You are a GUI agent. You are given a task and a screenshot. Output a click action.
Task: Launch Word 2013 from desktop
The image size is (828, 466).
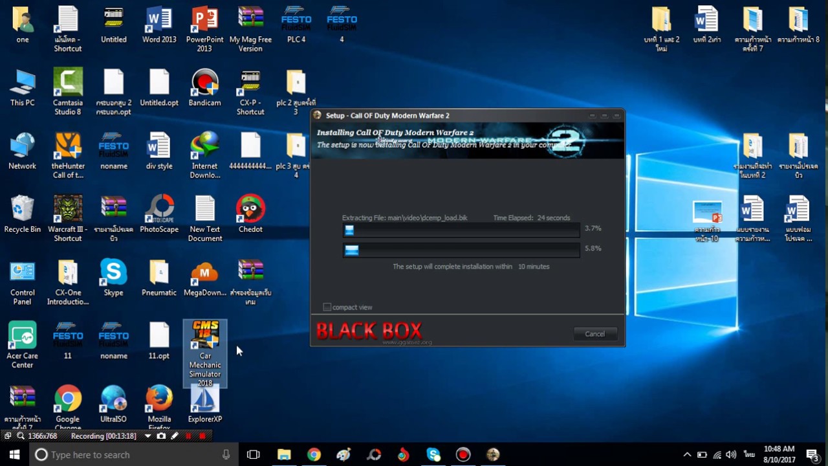point(159,25)
